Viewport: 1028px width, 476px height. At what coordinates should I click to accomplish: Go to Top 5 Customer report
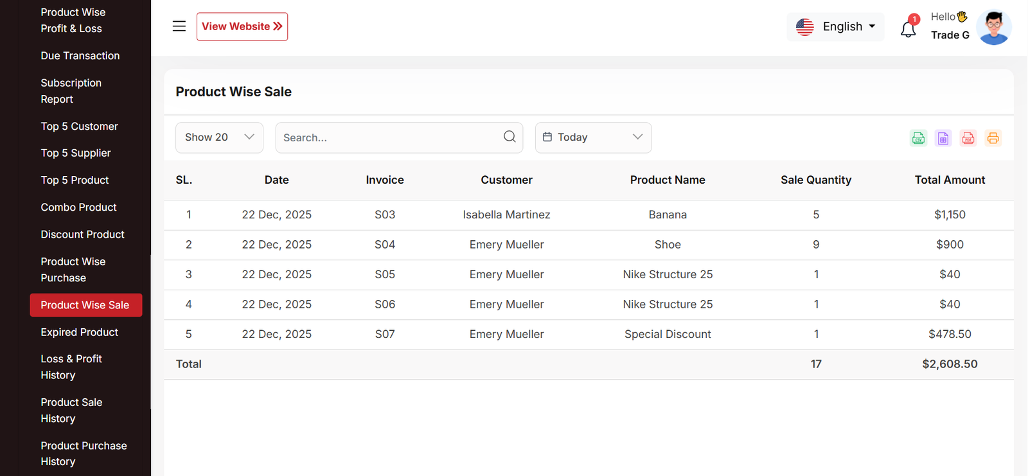79,127
